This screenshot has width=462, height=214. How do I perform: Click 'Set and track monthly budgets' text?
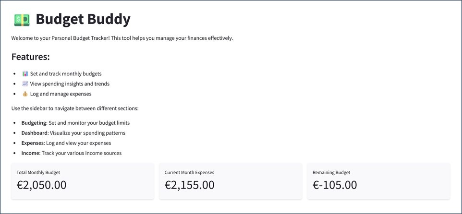[x=66, y=73]
